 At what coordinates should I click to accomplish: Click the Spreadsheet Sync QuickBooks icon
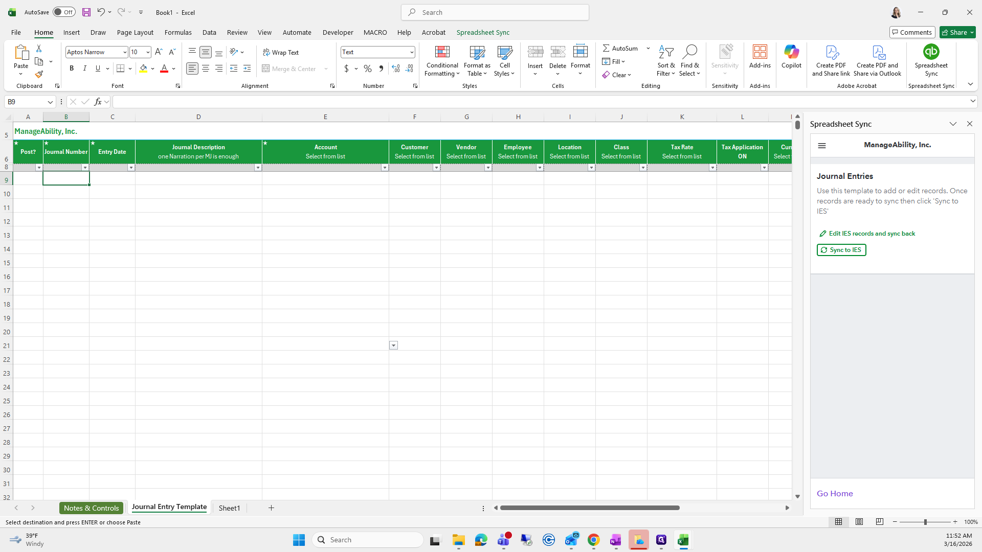tap(931, 52)
